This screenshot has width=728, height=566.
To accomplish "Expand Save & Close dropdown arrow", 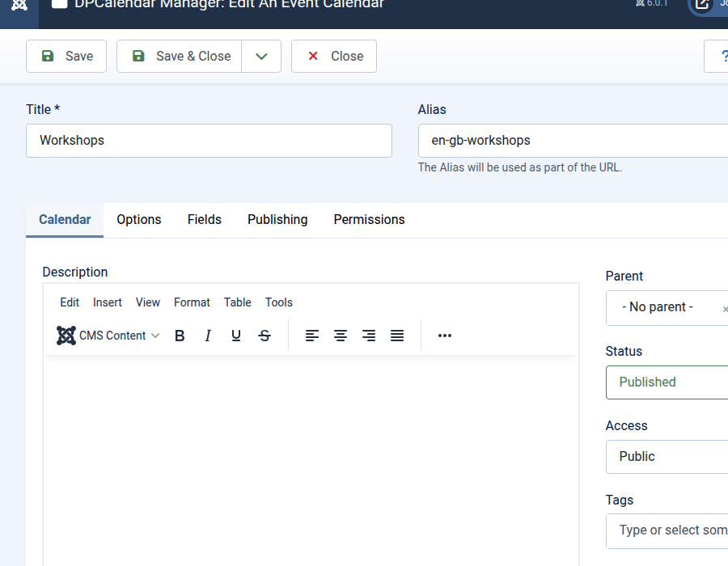I will coord(261,57).
